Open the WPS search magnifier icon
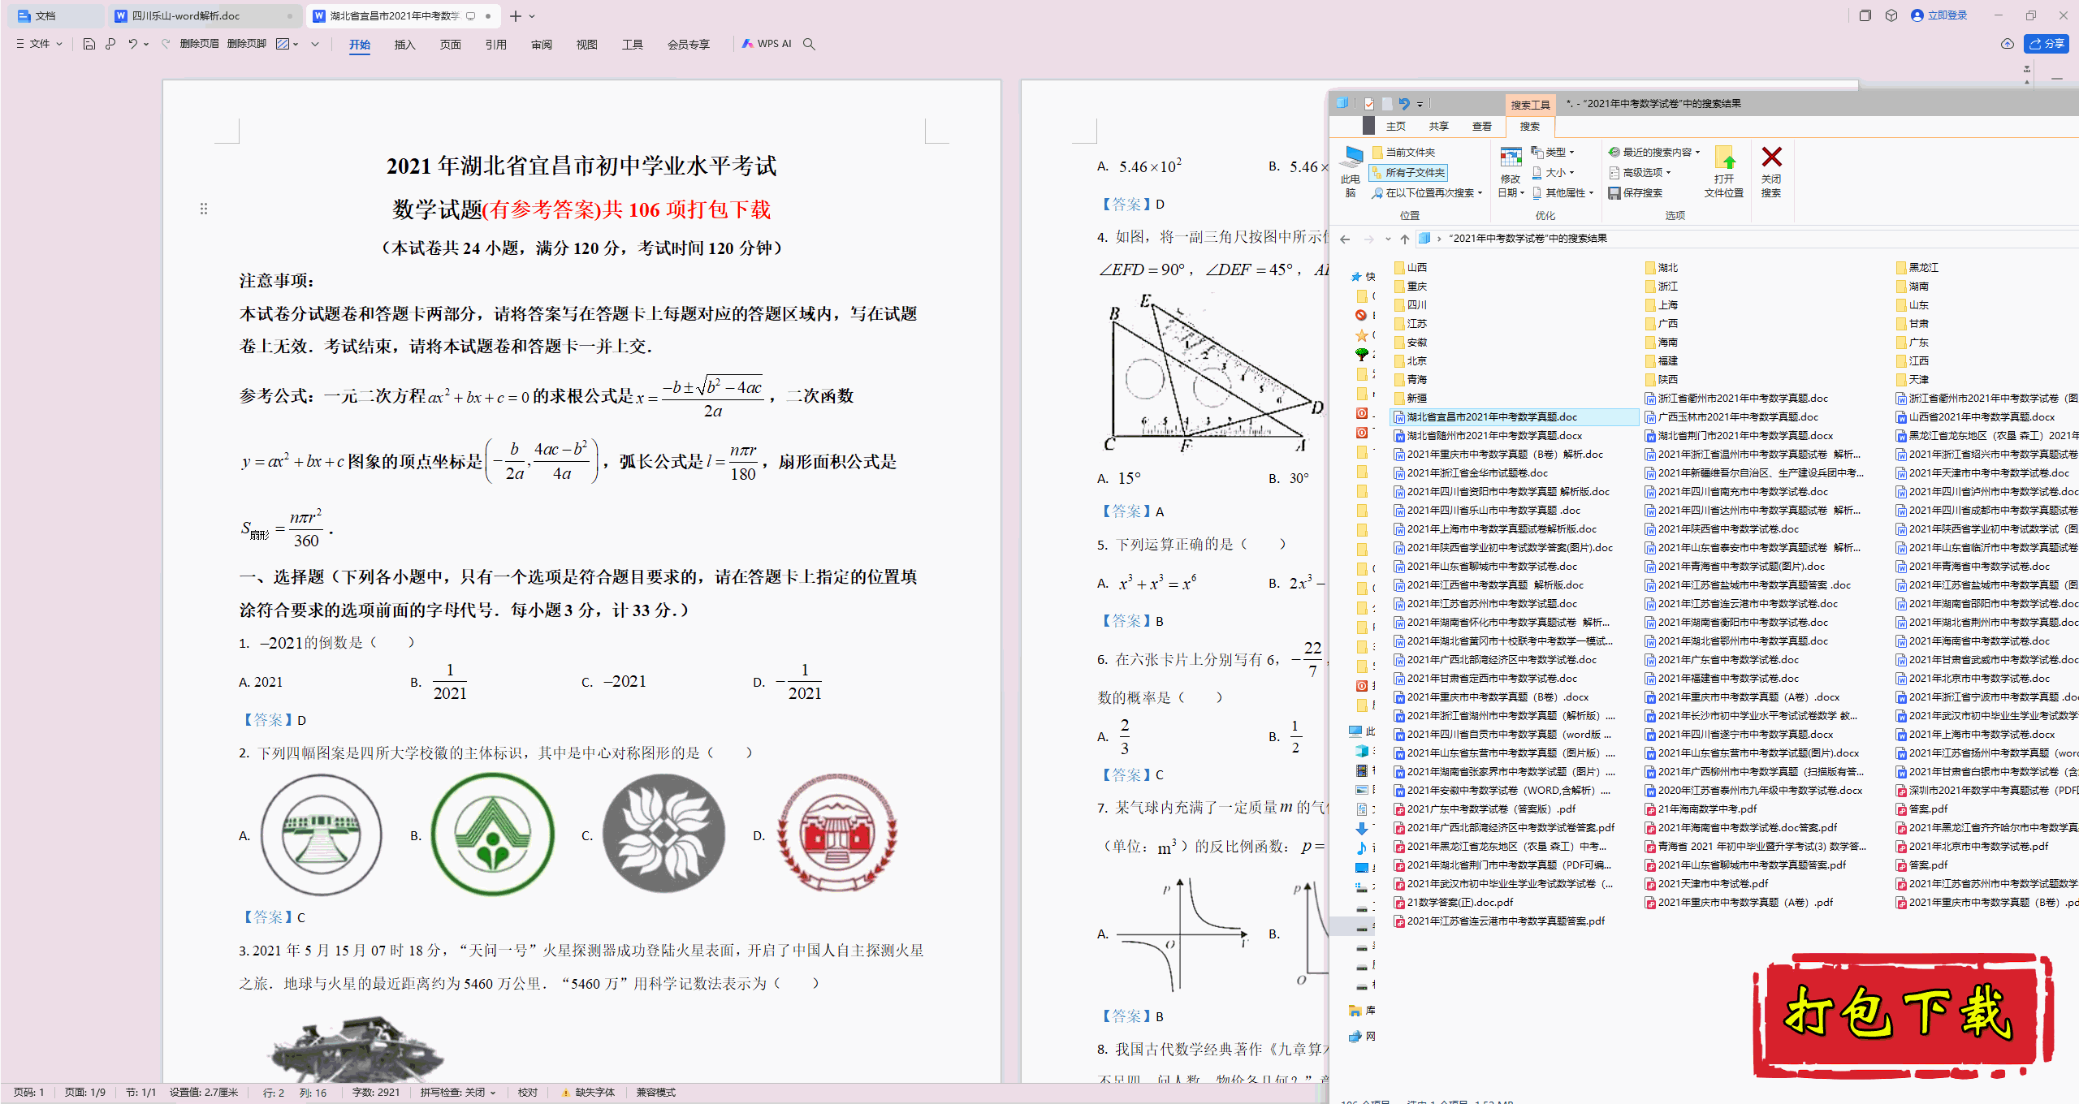 (x=809, y=44)
